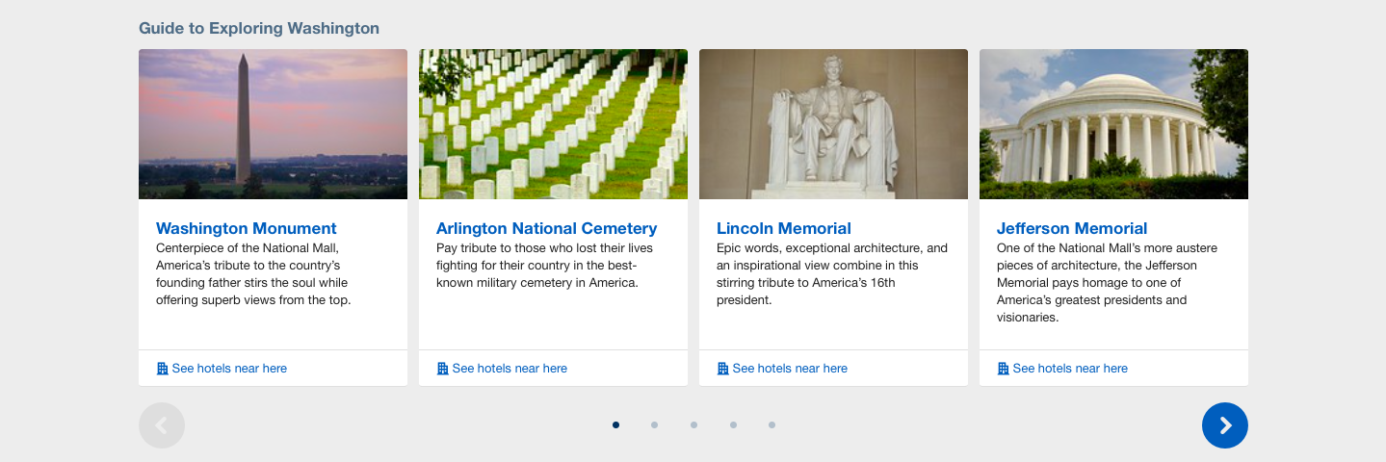Open the Washington Monument title link

pyautogui.click(x=247, y=228)
